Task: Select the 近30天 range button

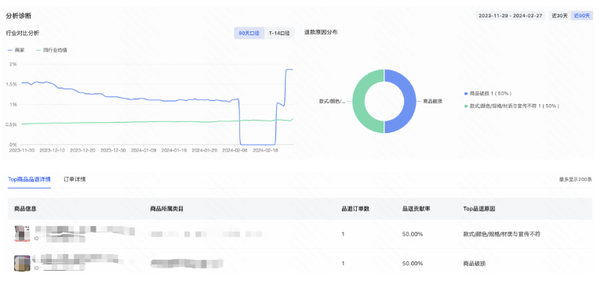Action: (559, 16)
